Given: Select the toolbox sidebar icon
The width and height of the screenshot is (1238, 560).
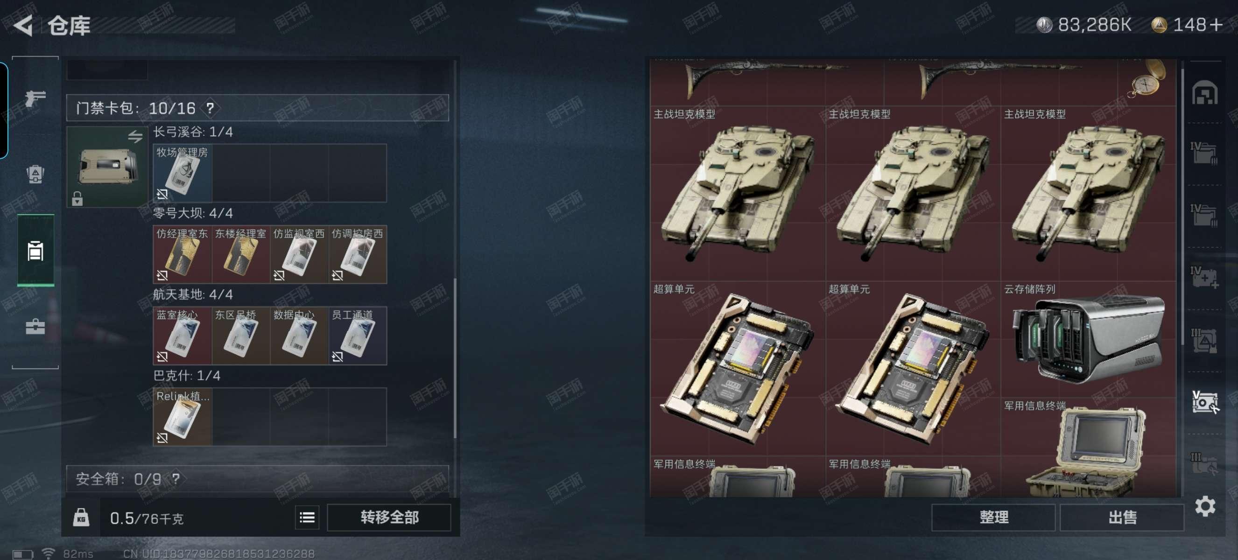Looking at the screenshot, I should [35, 327].
